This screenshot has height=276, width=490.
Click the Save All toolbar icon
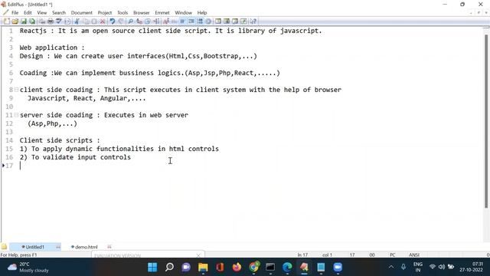[32, 21]
